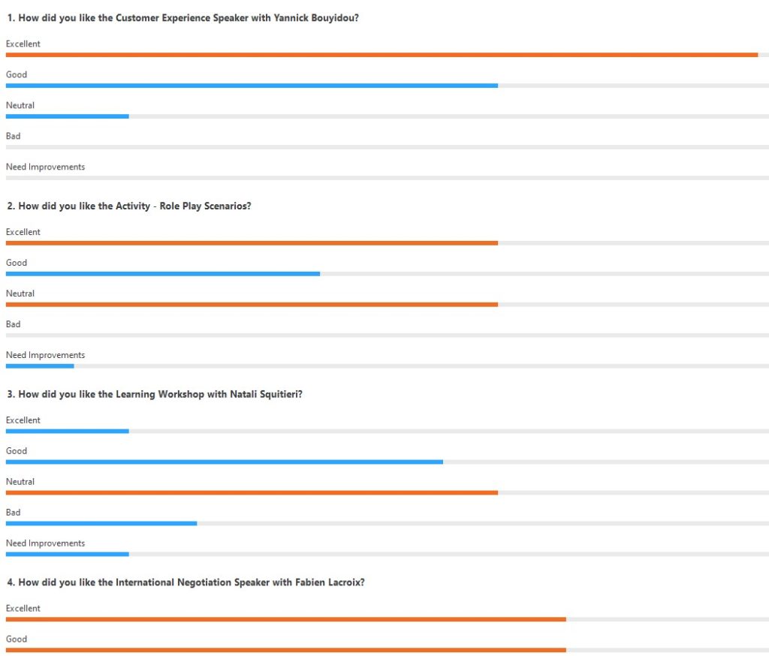Click the Excellent result bar for Yannick Bouyidou

point(381,55)
